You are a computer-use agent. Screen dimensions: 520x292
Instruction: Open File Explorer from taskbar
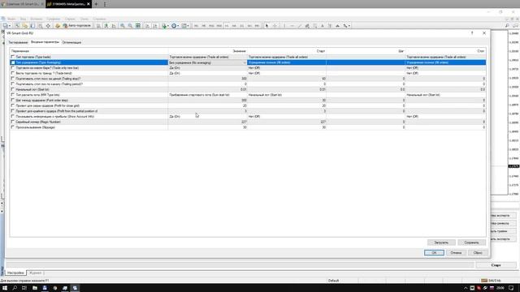[34, 288]
